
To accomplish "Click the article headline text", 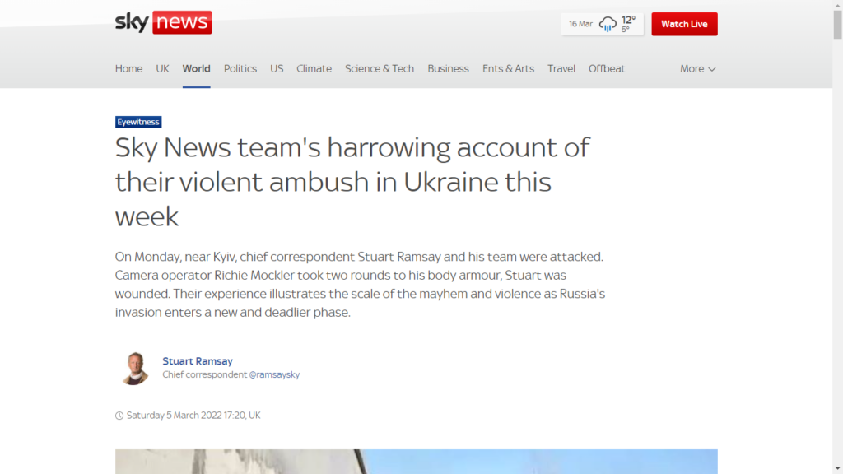I will tap(352, 182).
